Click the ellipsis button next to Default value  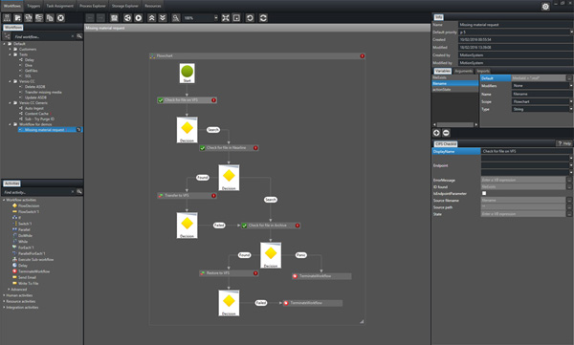pos(569,78)
